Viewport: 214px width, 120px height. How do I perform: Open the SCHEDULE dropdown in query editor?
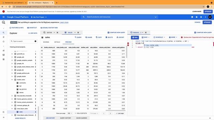tap(159, 37)
